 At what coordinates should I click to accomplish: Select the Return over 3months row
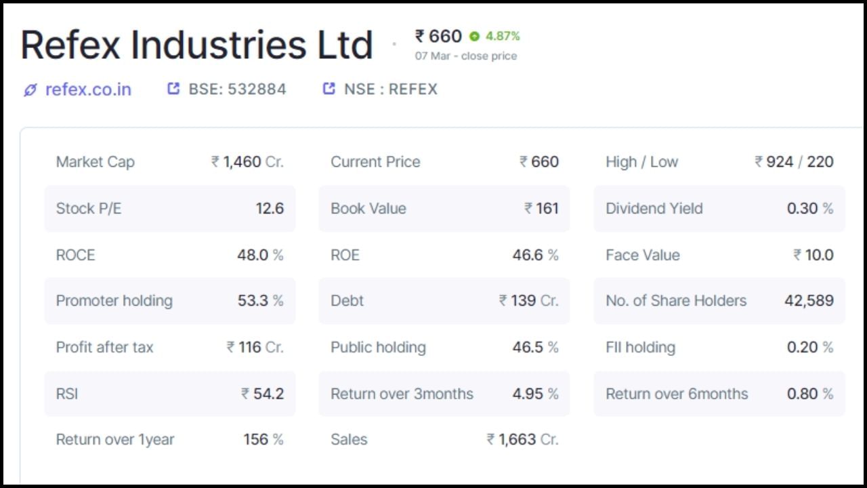pyautogui.click(x=444, y=394)
